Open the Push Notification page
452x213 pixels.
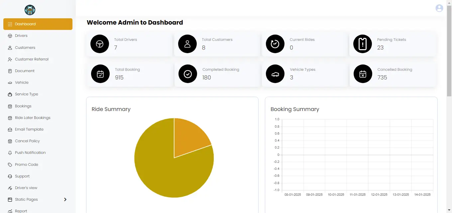(x=30, y=153)
